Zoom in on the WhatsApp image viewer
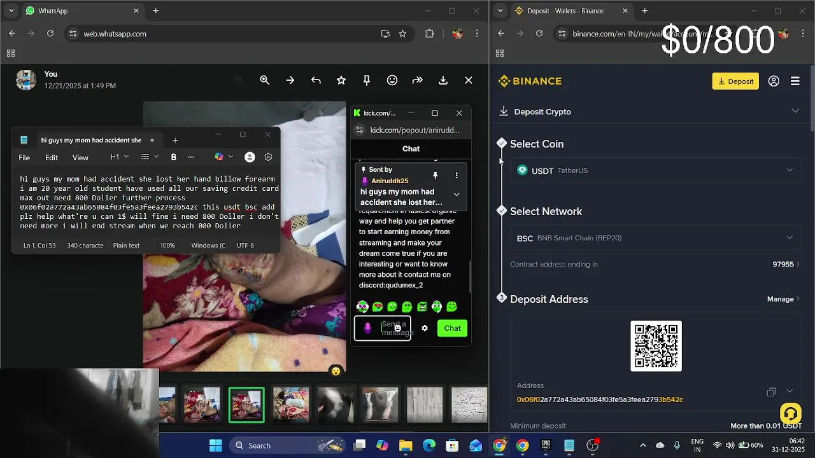 pyautogui.click(x=265, y=80)
